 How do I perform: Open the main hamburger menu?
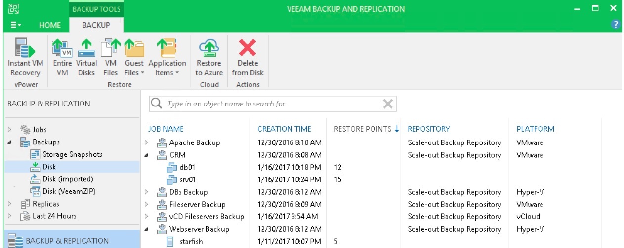click(16, 25)
